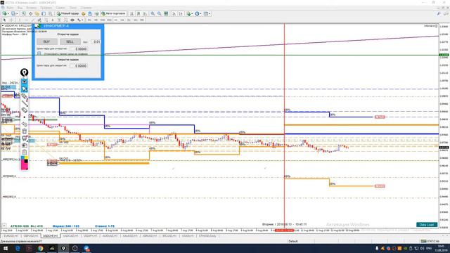Open the new chart dropdown icon
The height and width of the screenshot is (253, 450).
pyautogui.click(x=6, y=13)
